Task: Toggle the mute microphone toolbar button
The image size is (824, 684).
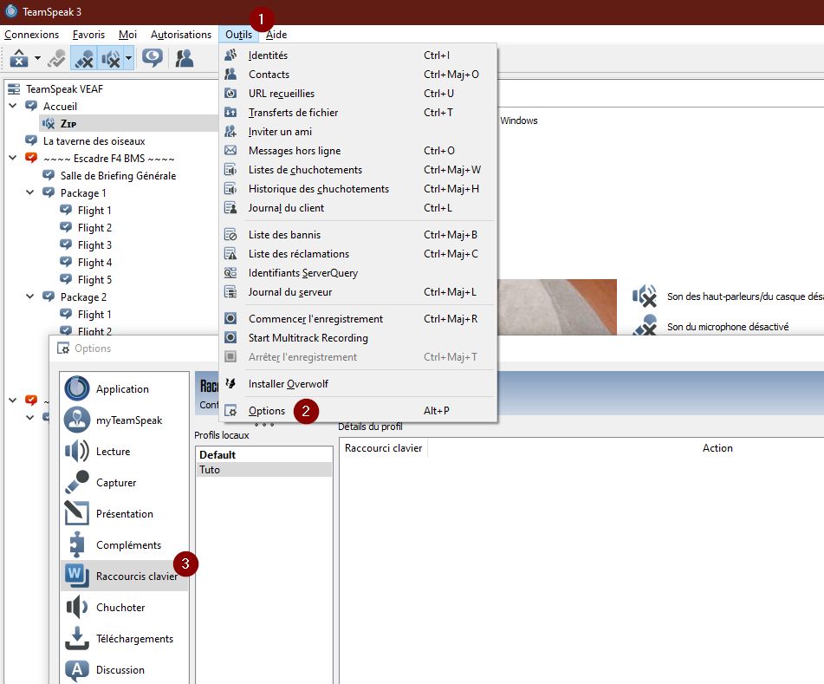Action: [83, 58]
